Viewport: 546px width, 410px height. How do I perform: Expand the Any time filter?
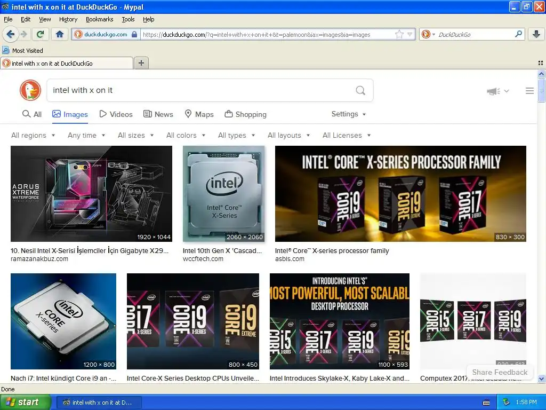point(86,135)
